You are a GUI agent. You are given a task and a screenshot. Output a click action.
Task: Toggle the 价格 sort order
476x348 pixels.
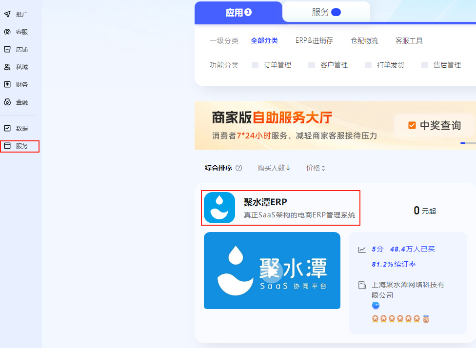[316, 168]
